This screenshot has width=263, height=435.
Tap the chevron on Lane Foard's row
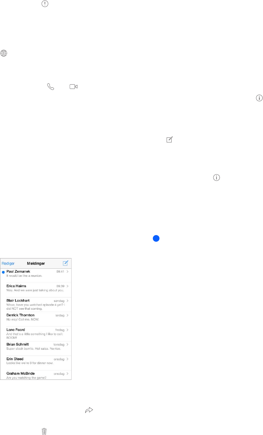click(68, 330)
